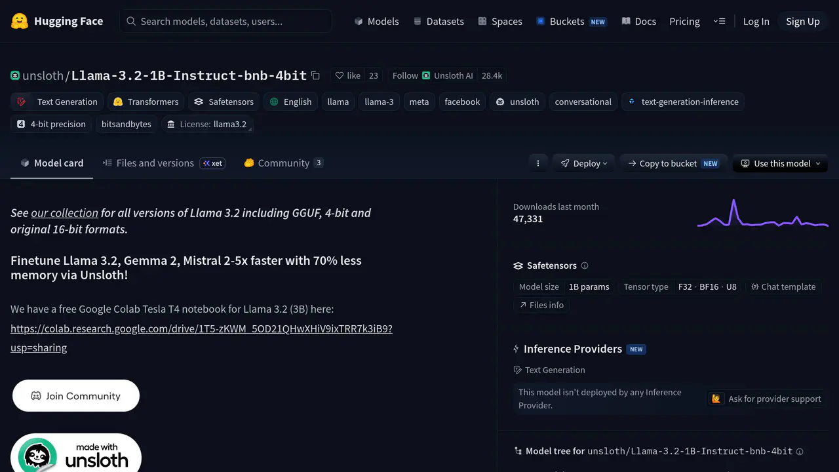Follow Unsloth AI
Screen dimensions: 839x472
pos(433,75)
